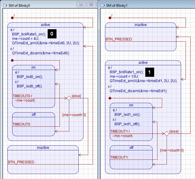Click the black '1' marker label
195x179 pixels.
click(149, 72)
